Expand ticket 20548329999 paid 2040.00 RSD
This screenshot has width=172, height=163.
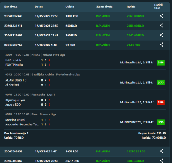tap(85, 36)
